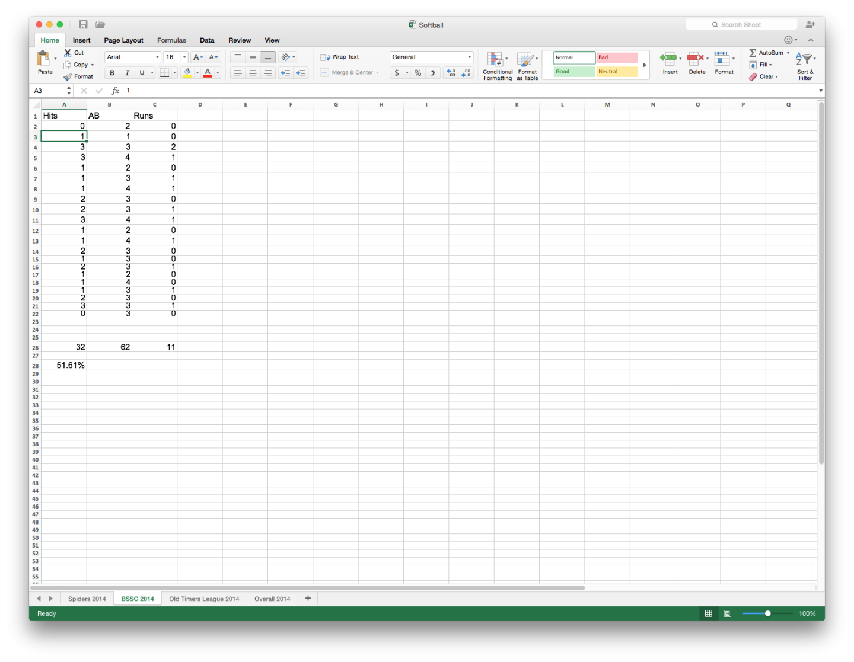Click the Format as Table icon
This screenshot has height=662, width=854.
click(527, 64)
